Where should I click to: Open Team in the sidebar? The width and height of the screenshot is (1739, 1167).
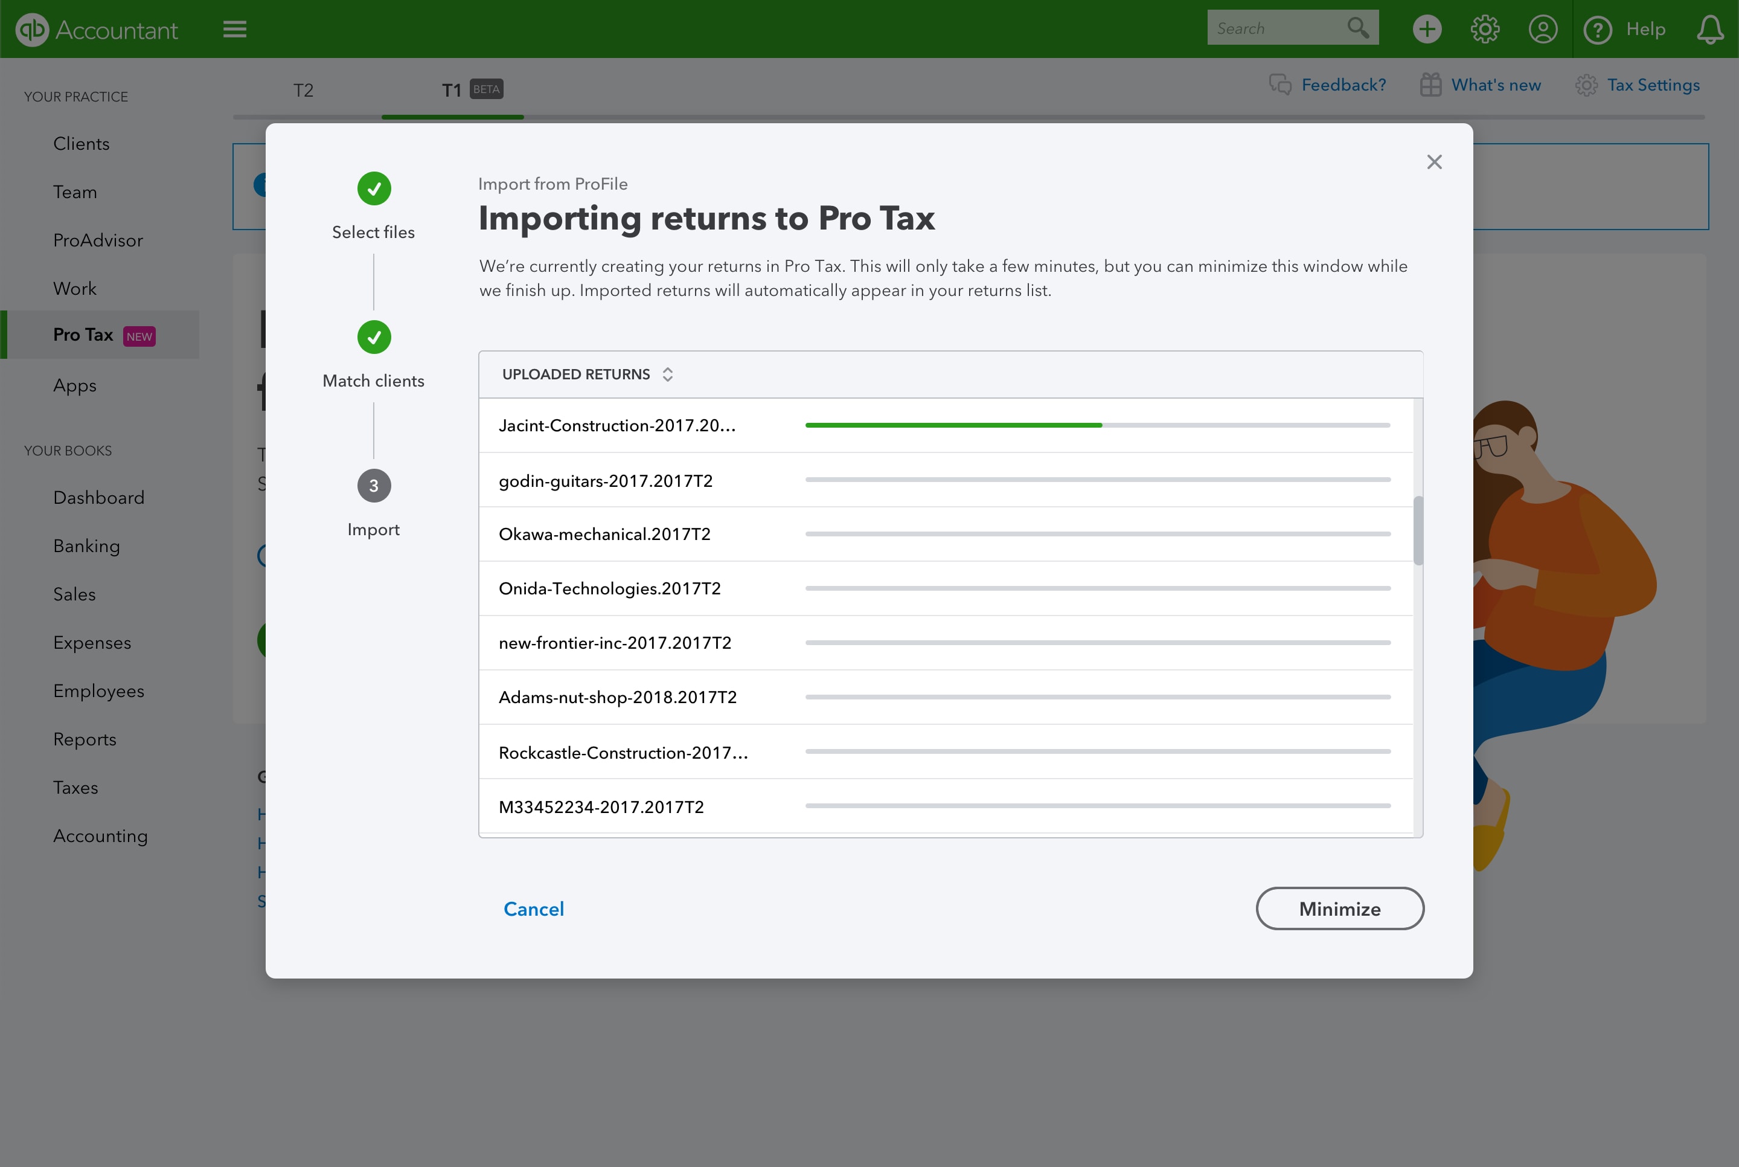click(x=75, y=192)
